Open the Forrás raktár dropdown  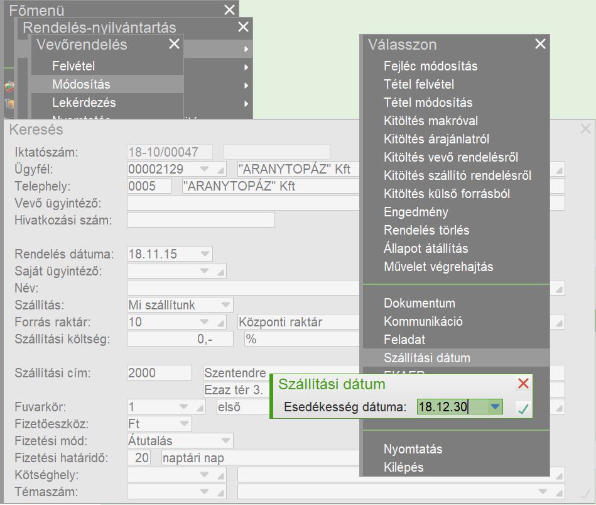[204, 321]
